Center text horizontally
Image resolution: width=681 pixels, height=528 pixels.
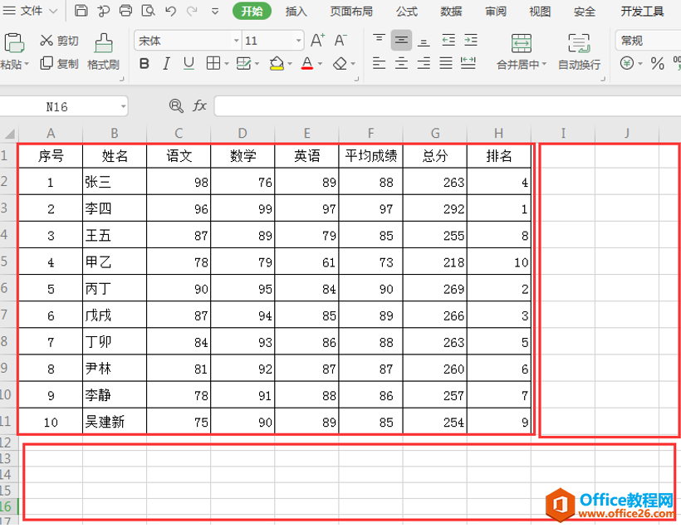(x=401, y=63)
